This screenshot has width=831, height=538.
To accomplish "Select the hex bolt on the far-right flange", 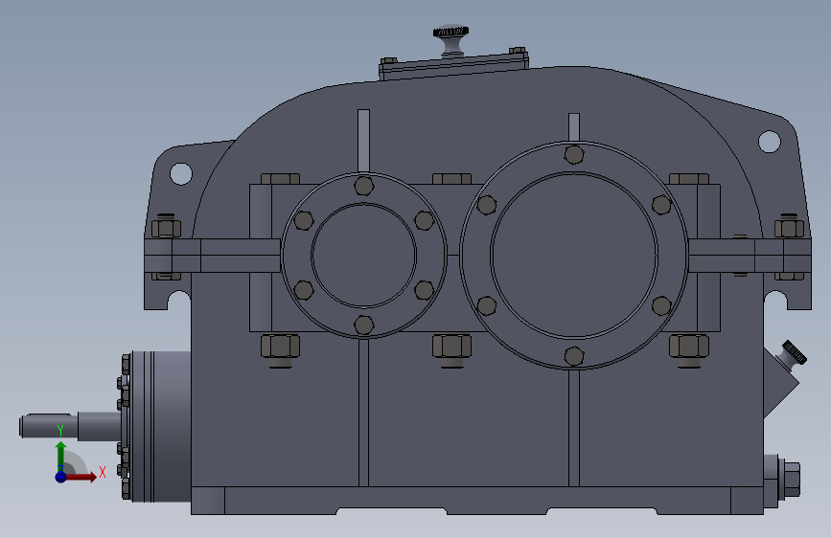I will coord(789,227).
